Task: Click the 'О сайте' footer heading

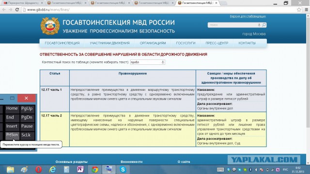Action: click(x=184, y=162)
